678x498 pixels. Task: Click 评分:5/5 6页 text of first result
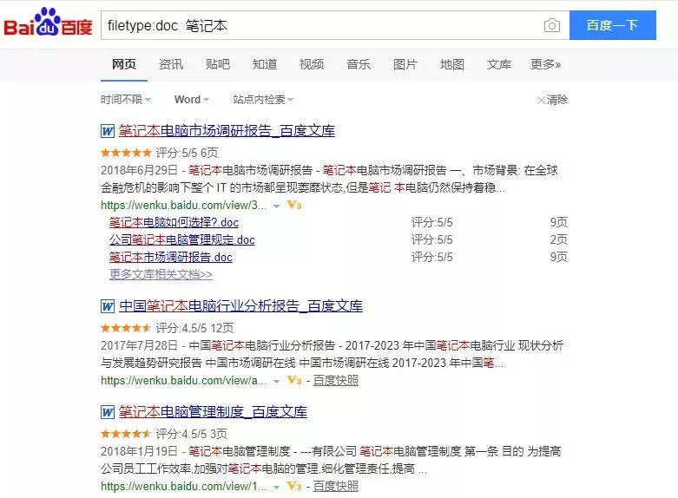[x=187, y=153]
